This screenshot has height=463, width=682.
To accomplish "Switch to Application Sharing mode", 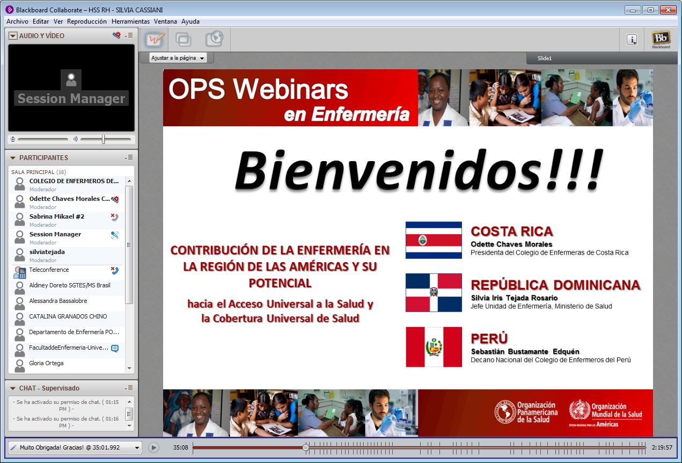I will tap(184, 39).
